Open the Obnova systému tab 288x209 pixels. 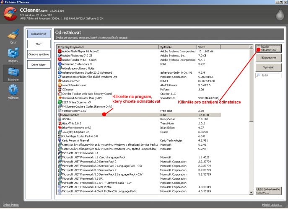click(39, 54)
